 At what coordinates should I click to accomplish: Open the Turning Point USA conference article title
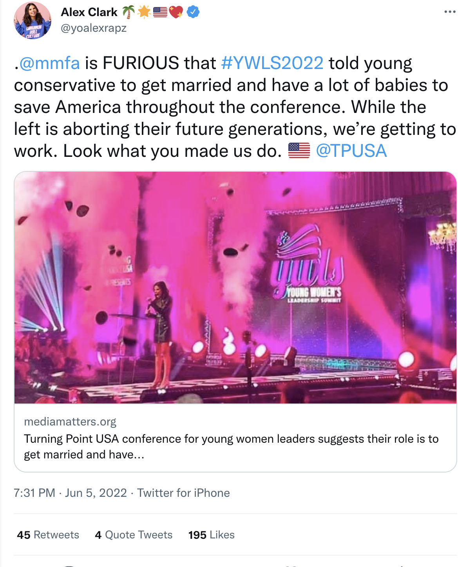coord(231,446)
